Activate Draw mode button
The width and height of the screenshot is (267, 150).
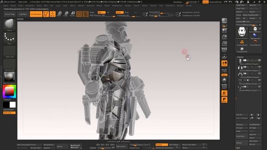53,14
